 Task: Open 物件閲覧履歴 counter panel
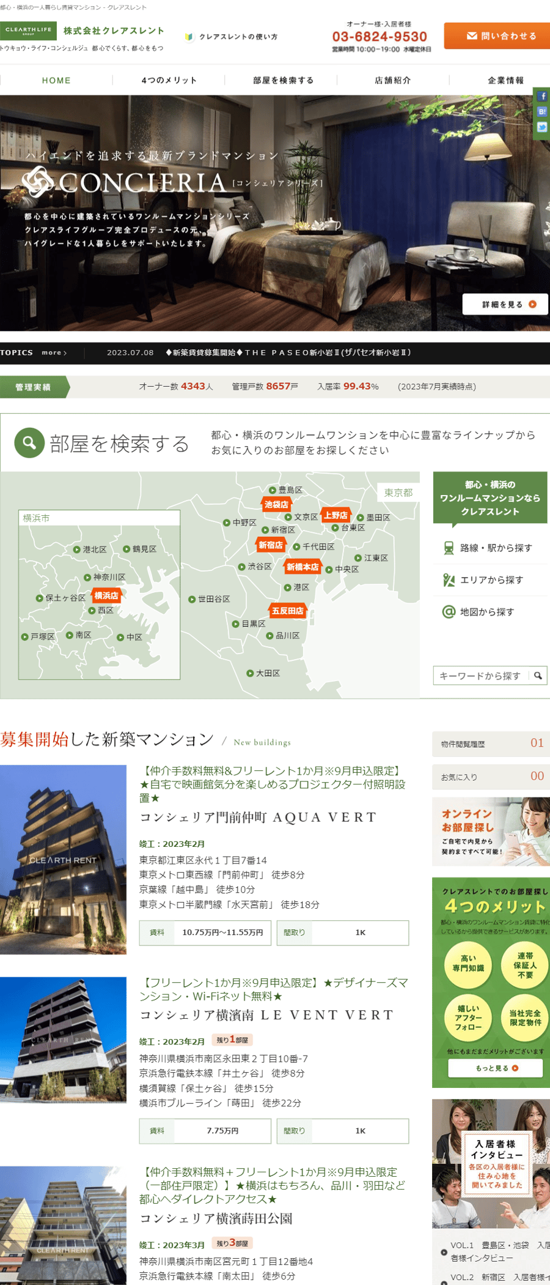[491, 743]
